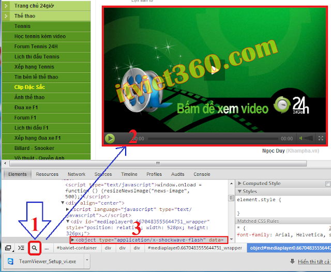Image resolution: width=331 pixels, height=272 pixels.
Task: Open 'Forum Tennis 24H' link
Action: [46, 47]
